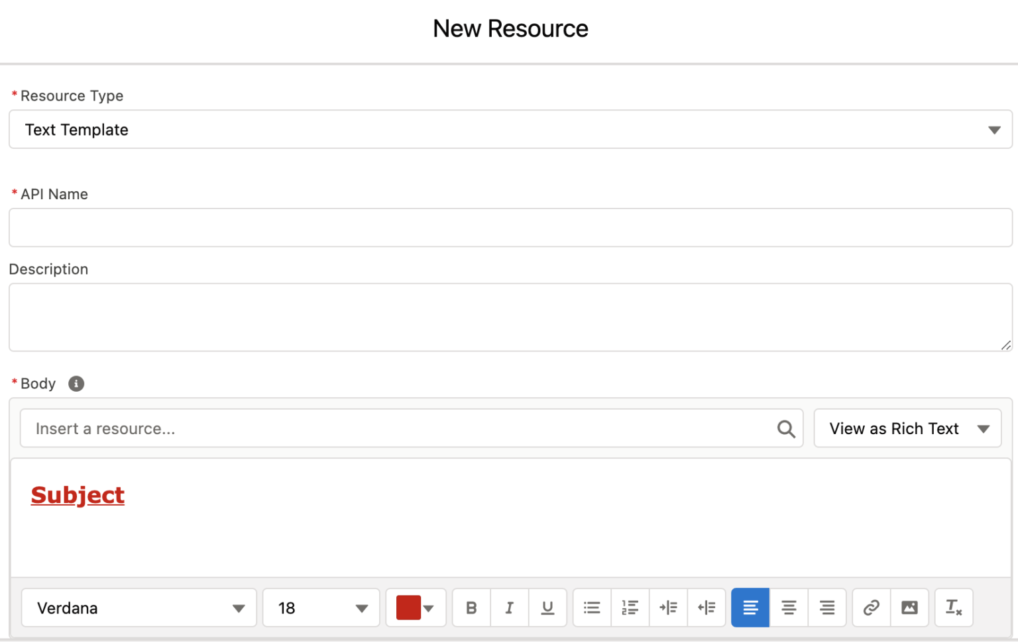
Task: Insert a bulleted list
Action: (x=591, y=608)
